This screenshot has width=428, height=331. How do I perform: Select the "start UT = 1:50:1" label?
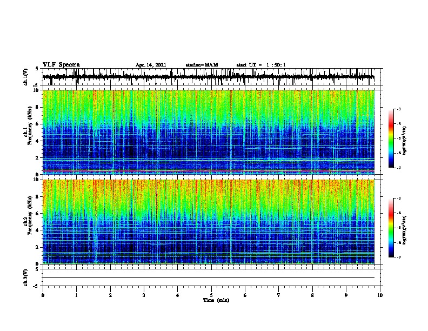tap(261, 65)
